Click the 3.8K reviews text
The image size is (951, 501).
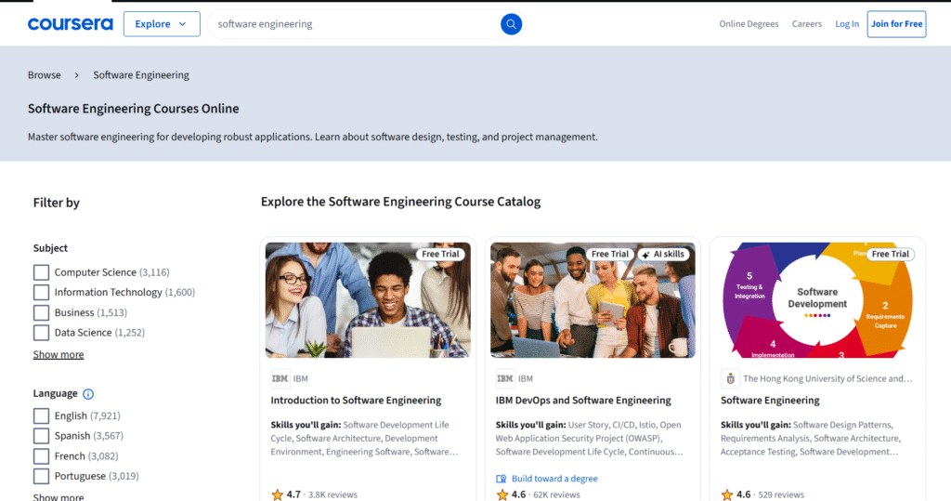(332, 494)
